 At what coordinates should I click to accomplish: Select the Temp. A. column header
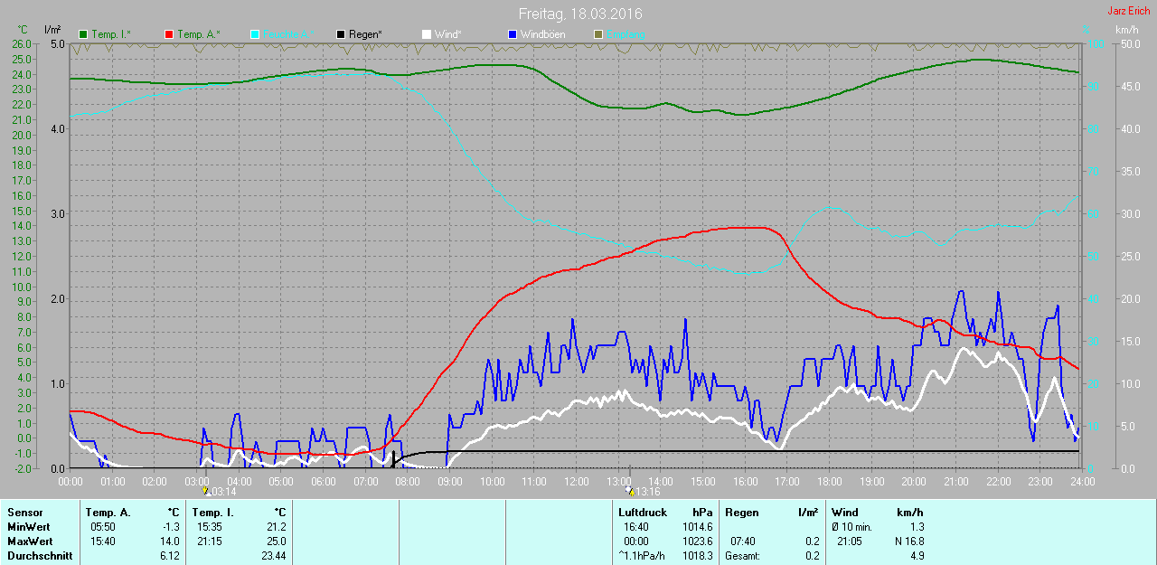[x=108, y=513]
